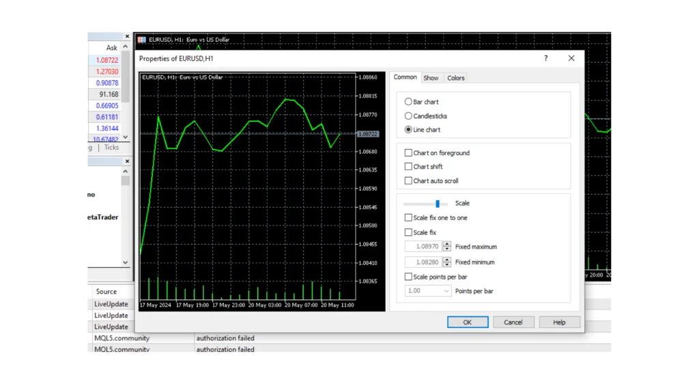Screen dimensions: 699x384
Task: Click the question mark help icon in dialog title bar
Action: pos(545,59)
